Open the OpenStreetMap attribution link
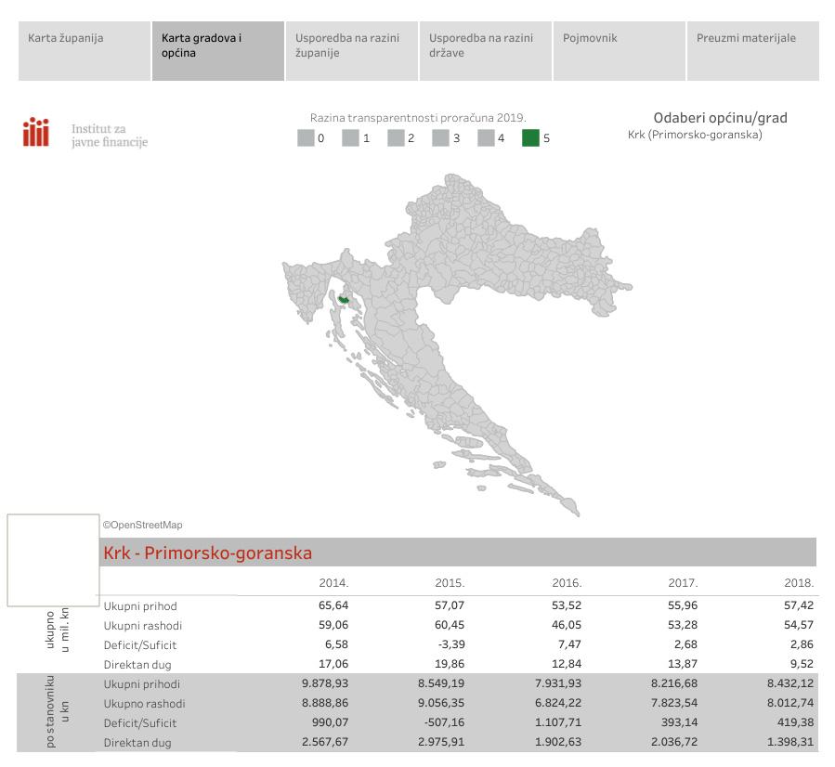 point(143,525)
